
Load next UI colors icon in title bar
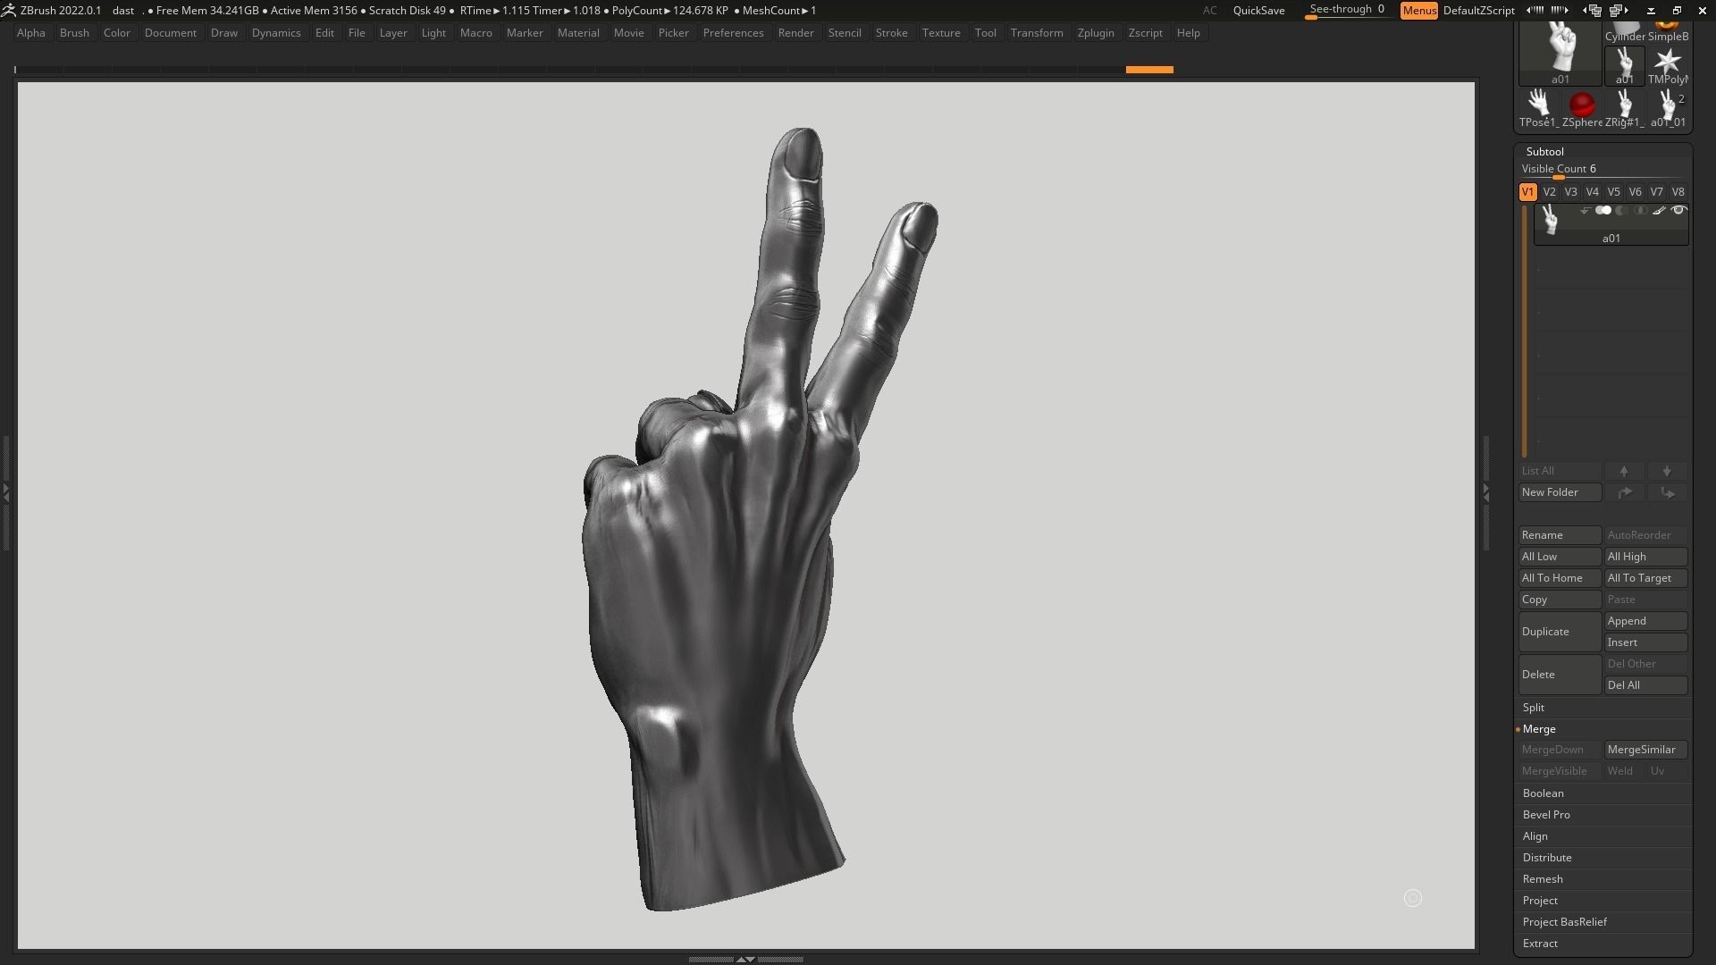click(1560, 11)
